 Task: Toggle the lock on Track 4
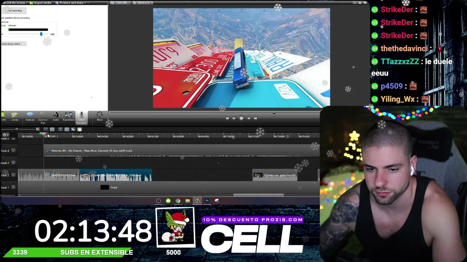(x=13, y=151)
